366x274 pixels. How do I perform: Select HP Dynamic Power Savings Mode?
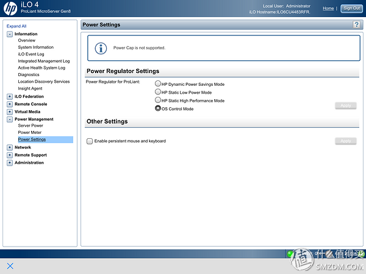158,83
